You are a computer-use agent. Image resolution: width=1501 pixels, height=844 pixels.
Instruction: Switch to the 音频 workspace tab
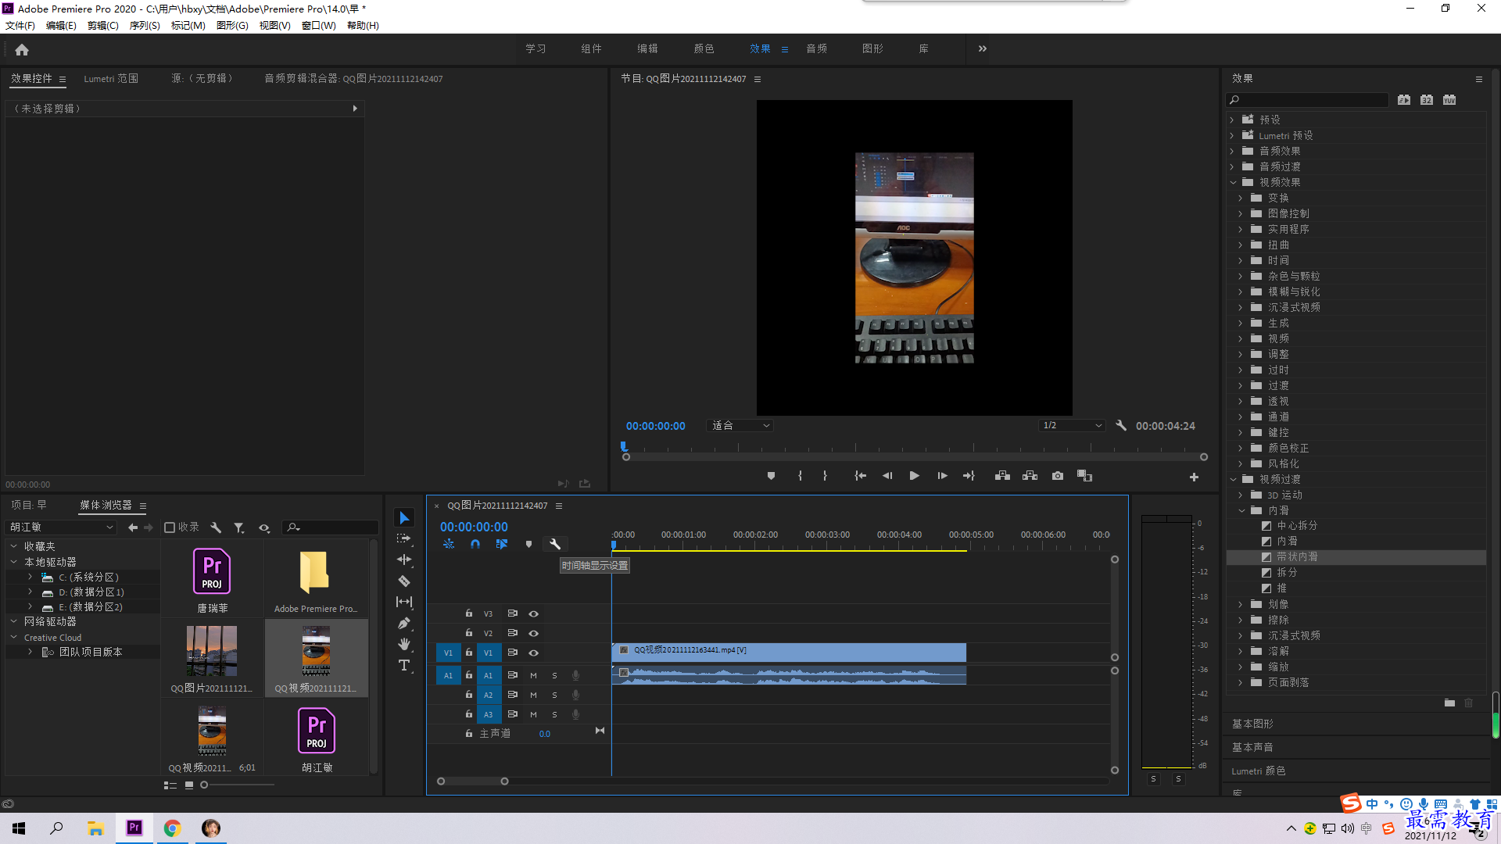817,48
